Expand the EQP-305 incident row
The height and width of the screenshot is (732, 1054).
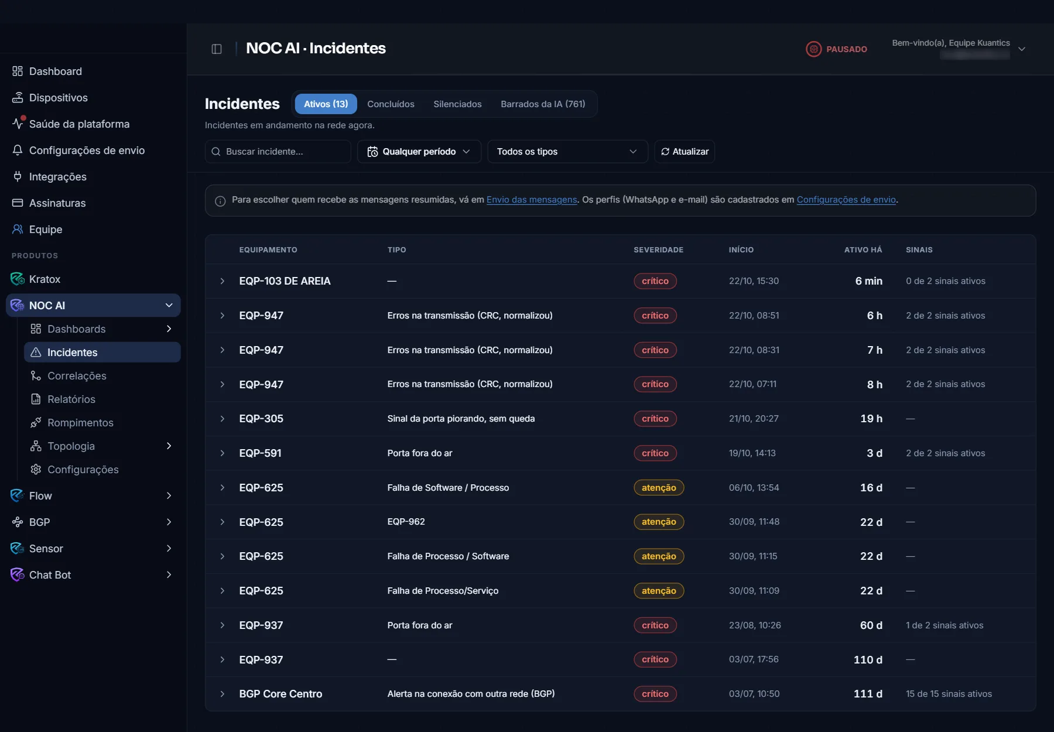pos(223,419)
